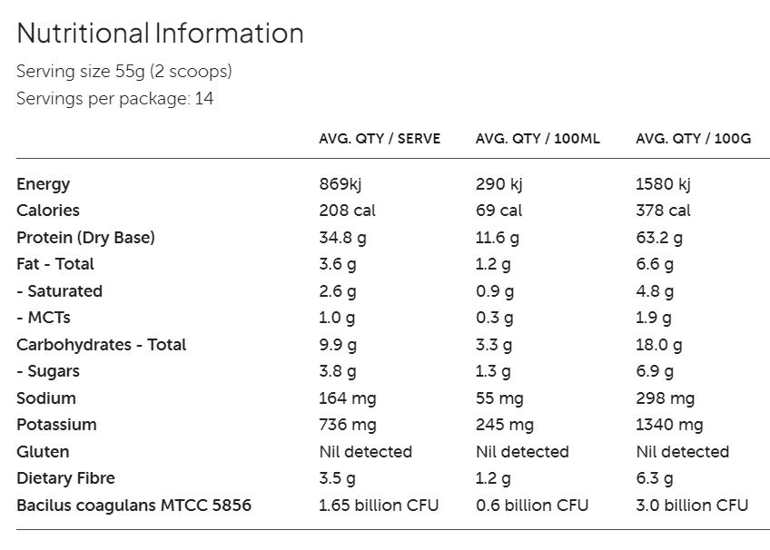Click the serving size 55g text
Screen dimensions: 770x550
[x=124, y=71]
